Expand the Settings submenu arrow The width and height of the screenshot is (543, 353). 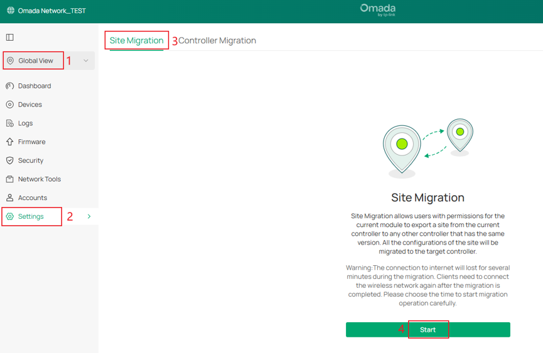click(89, 216)
